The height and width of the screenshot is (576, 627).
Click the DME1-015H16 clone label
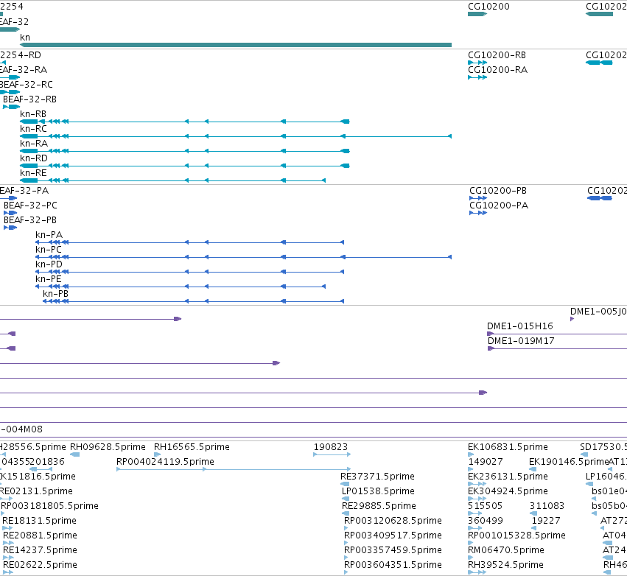[x=520, y=326]
